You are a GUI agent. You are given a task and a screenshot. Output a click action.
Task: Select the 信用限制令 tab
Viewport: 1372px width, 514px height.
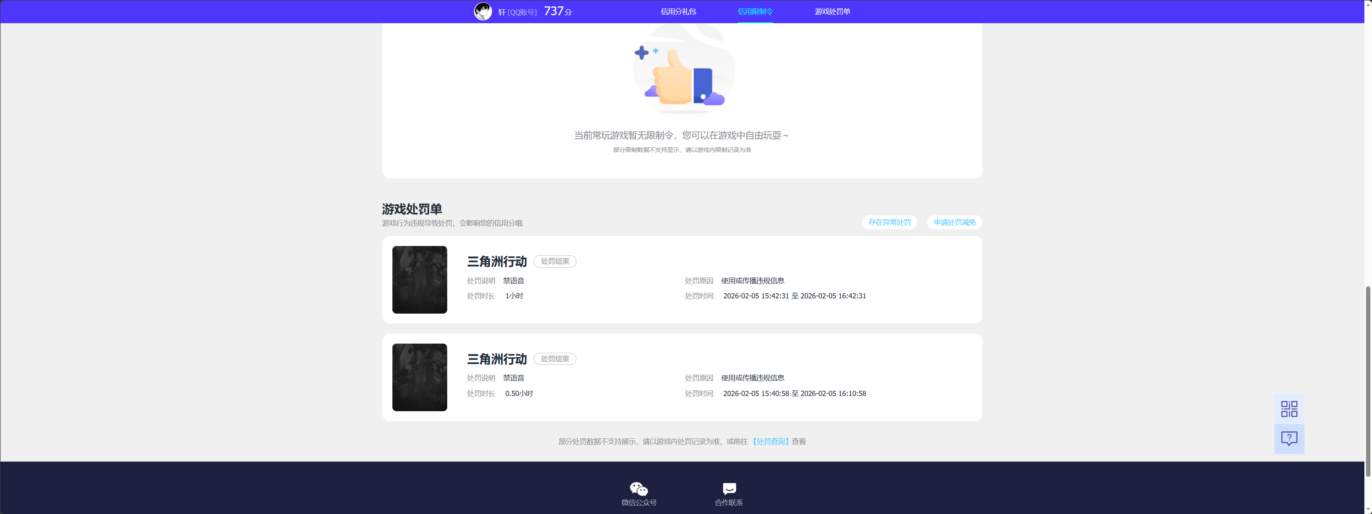tap(755, 11)
